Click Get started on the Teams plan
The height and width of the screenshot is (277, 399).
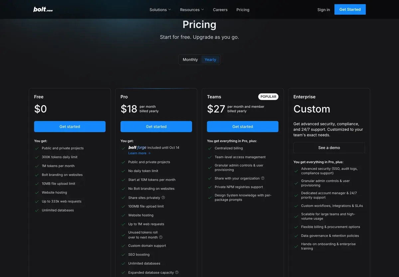(243, 126)
